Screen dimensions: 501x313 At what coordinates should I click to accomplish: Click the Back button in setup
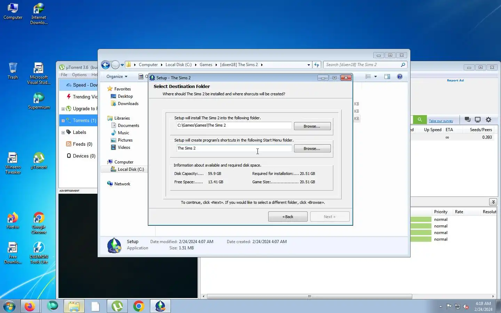[x=288, y=216]
